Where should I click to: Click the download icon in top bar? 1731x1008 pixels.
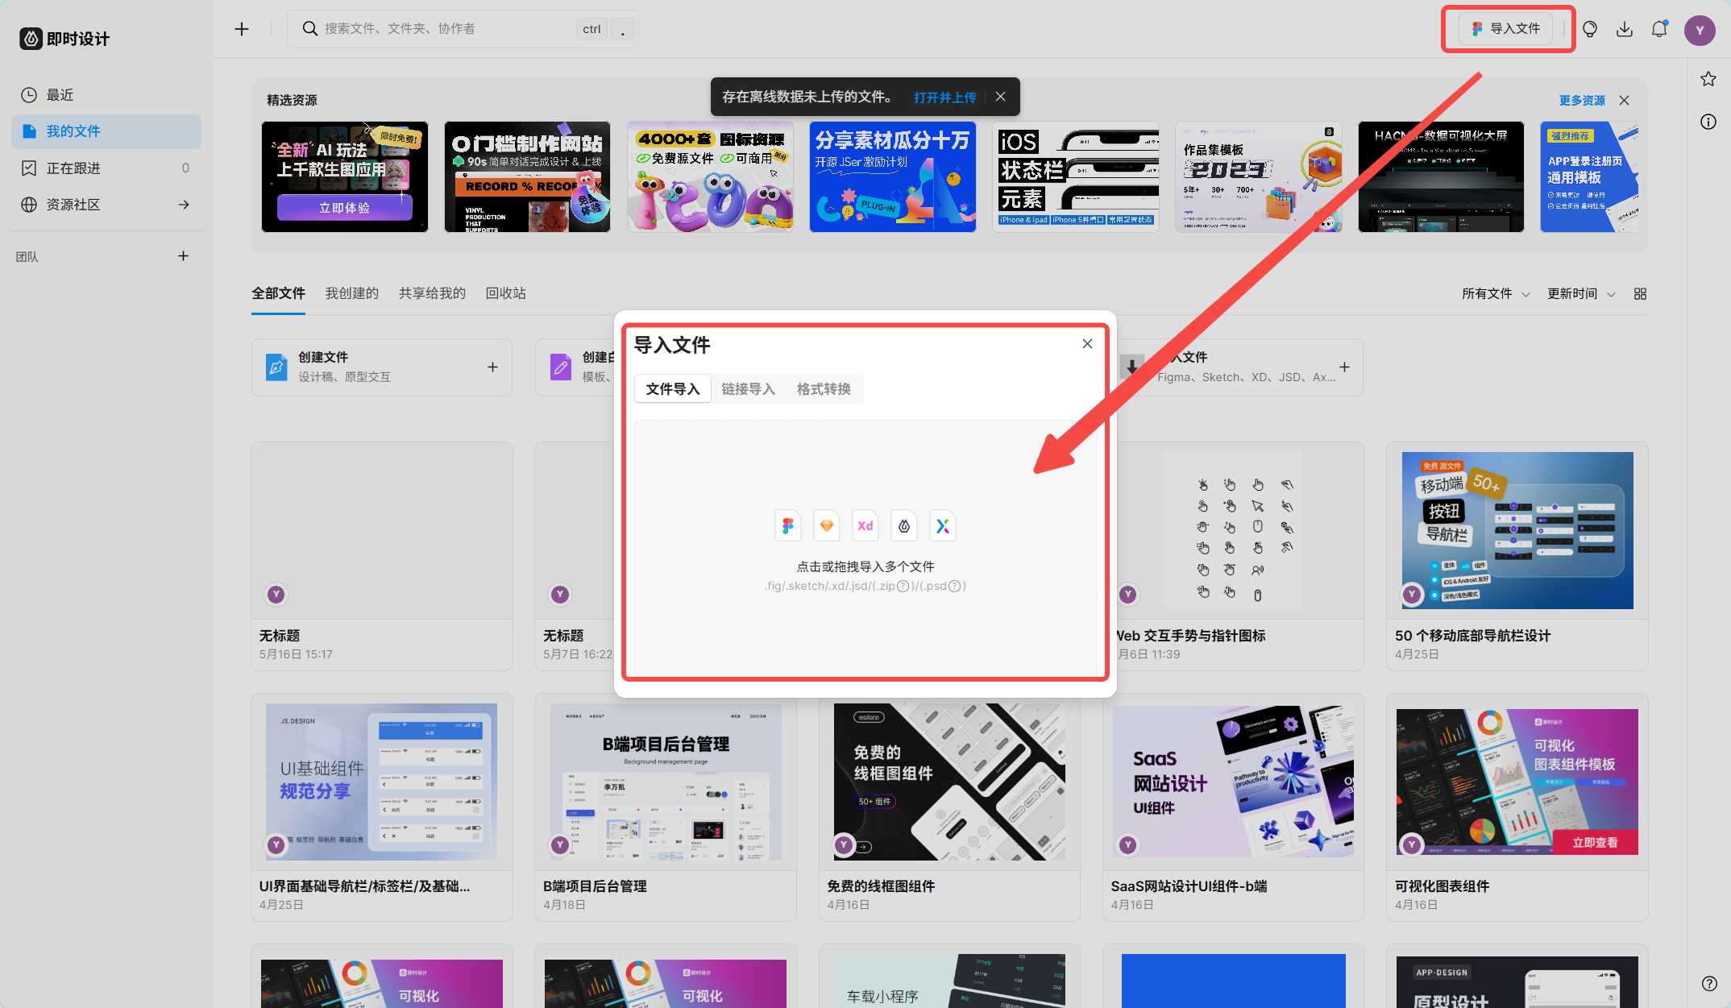click(1625, 29)
